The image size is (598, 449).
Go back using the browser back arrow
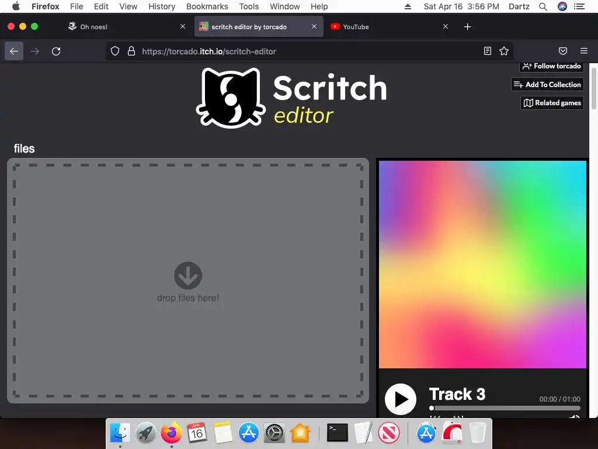(x=14, y=51)
